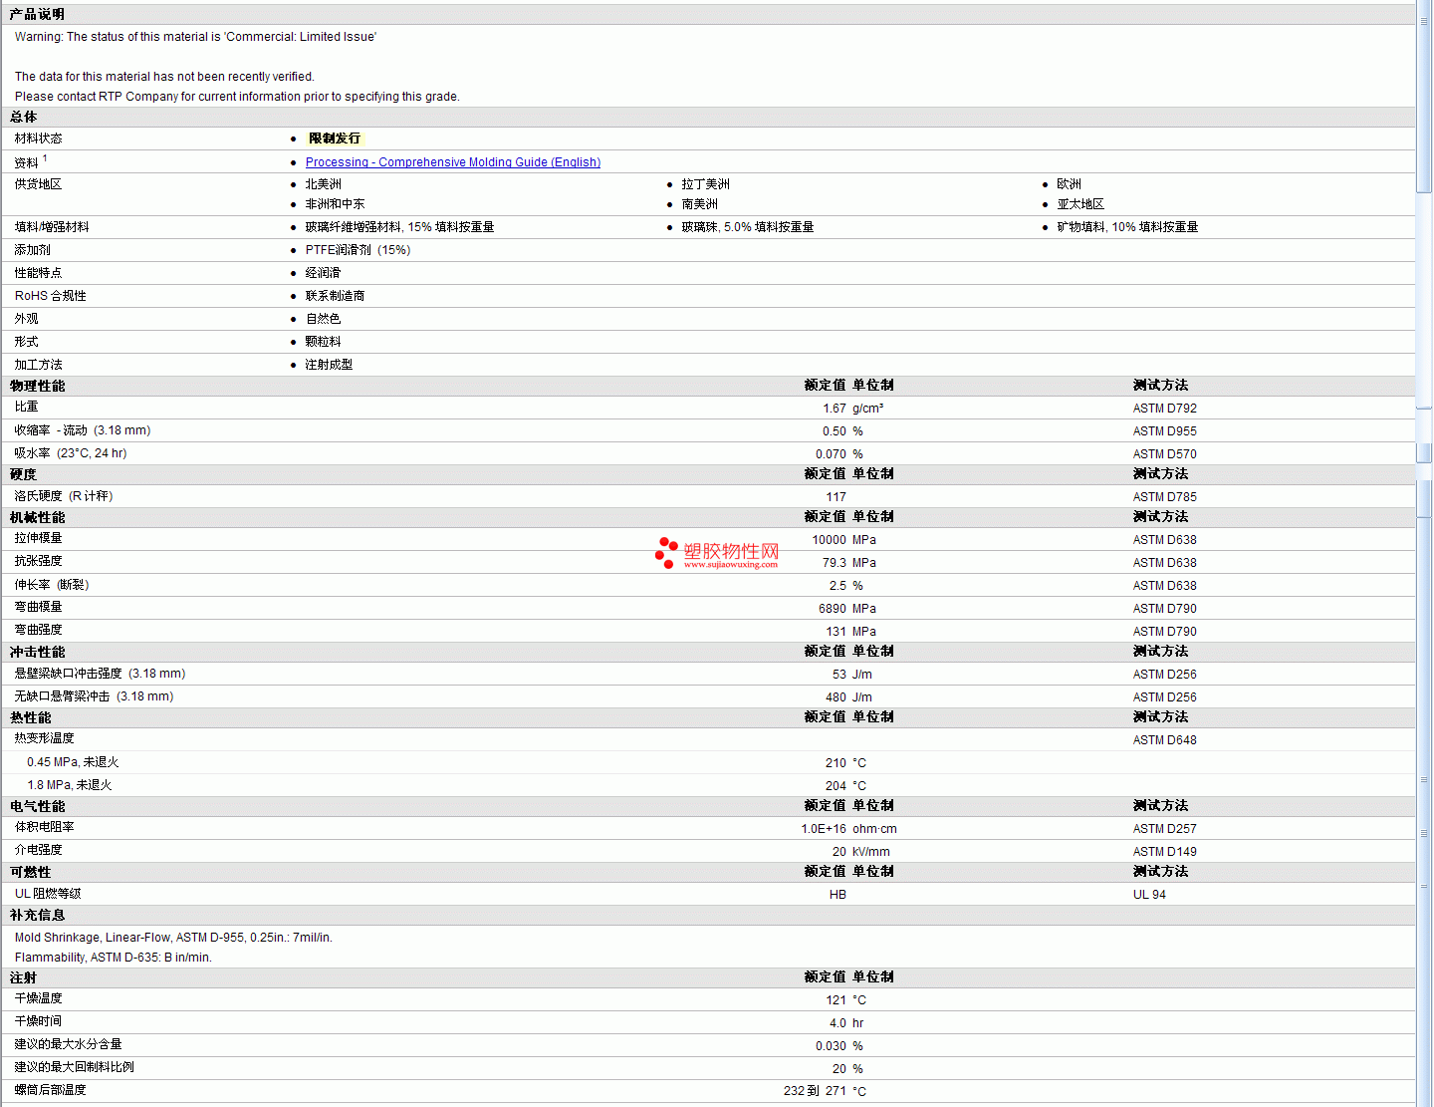Click the 北美洲 supply region item
Image resolution: width=1434 pixels, height=1107 pixels.
323,184
